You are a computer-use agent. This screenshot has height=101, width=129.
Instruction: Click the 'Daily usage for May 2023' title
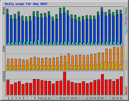coord(26,4)
